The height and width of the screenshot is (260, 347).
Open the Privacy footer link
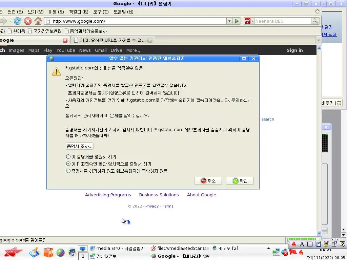pyautogui.click(x=152, y=206)
